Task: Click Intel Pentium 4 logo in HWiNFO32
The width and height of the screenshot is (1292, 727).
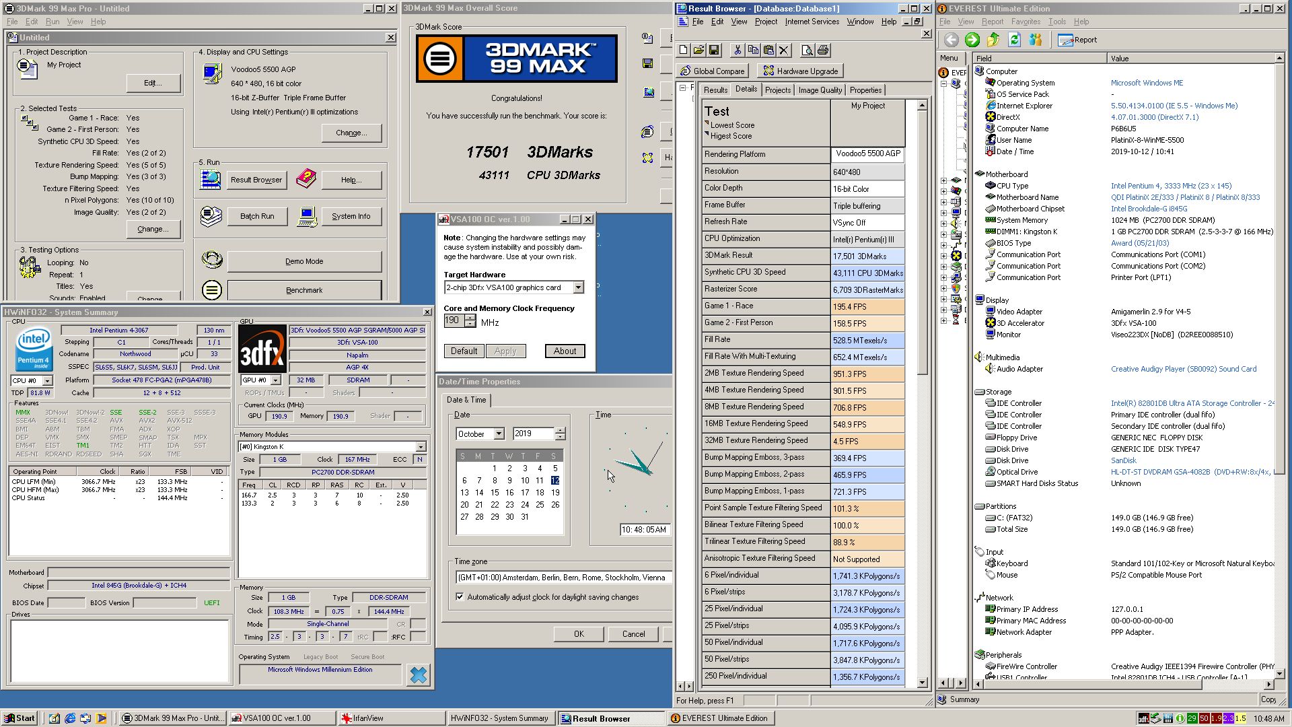Action: [33, 349]
